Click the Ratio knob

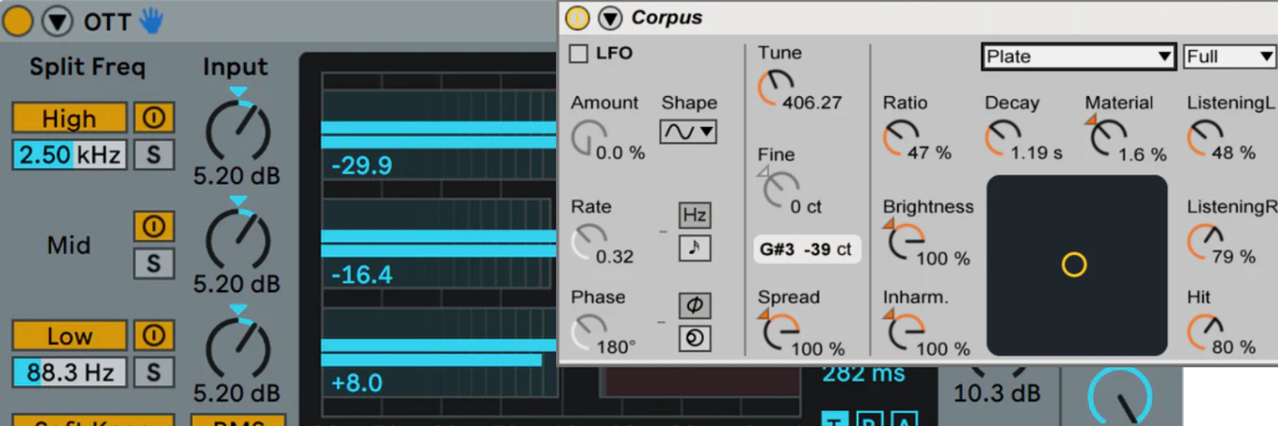[x=901, y=138]
